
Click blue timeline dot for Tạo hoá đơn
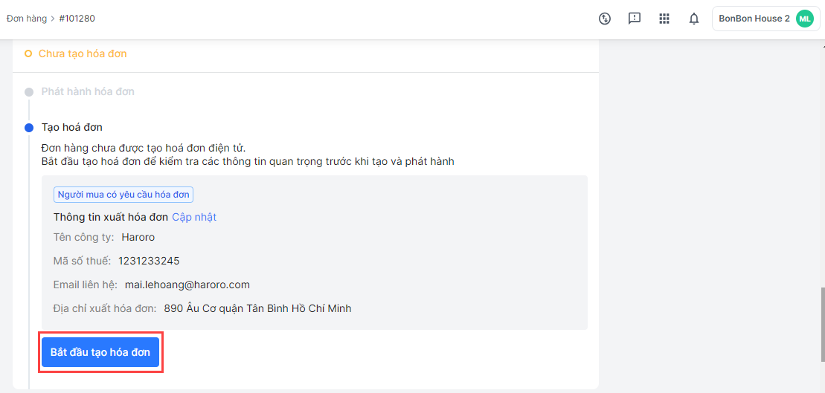tap(29, 128)
